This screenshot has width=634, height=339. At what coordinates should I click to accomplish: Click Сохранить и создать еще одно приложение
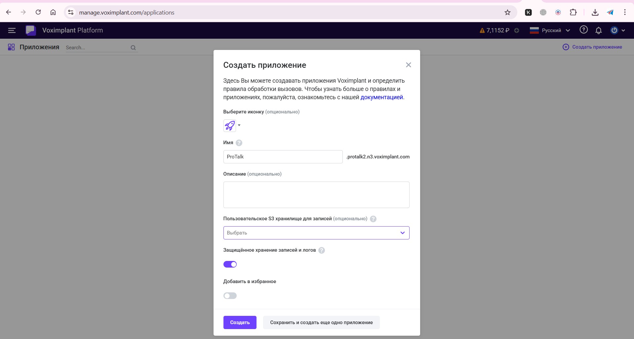[x=321, y=322]
